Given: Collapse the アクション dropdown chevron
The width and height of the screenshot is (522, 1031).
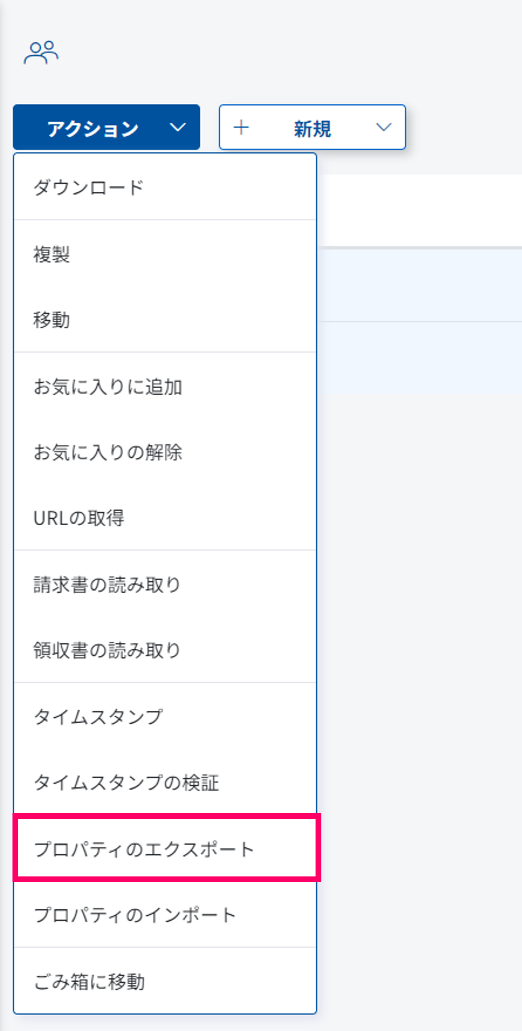Looking at the screenshot, I should (x=178, y=127).
